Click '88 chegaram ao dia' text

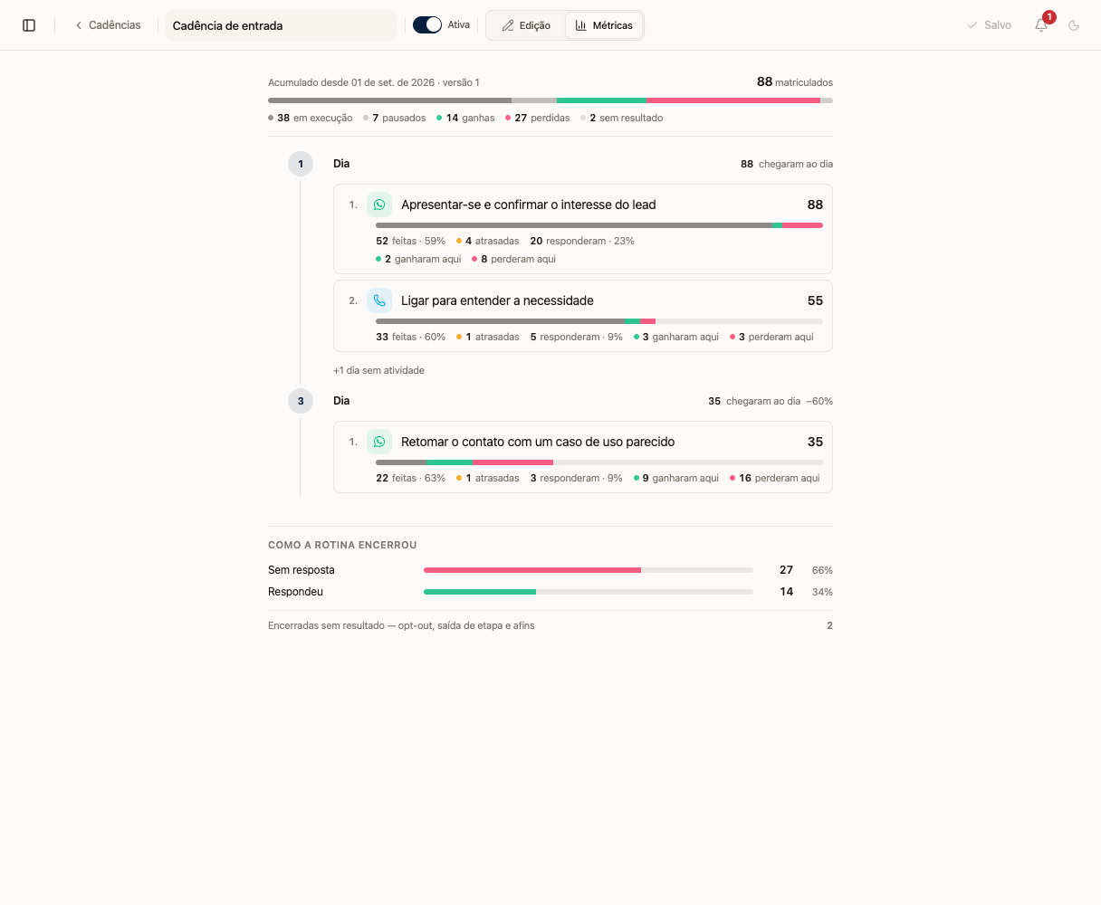tap(787, 164)
